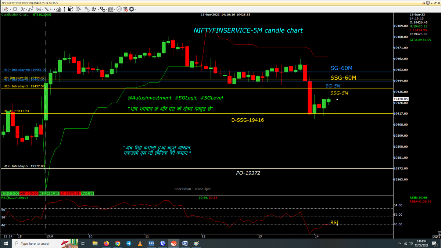The image size is (441, 248).
Task: Expand the dropdown beside the gear icon
Action: pyautogui.click(x=135, y=9)
